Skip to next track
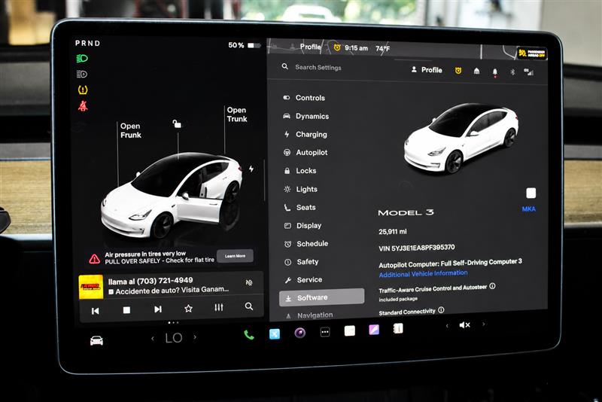602x402 pixels. (x=158, y=309)
